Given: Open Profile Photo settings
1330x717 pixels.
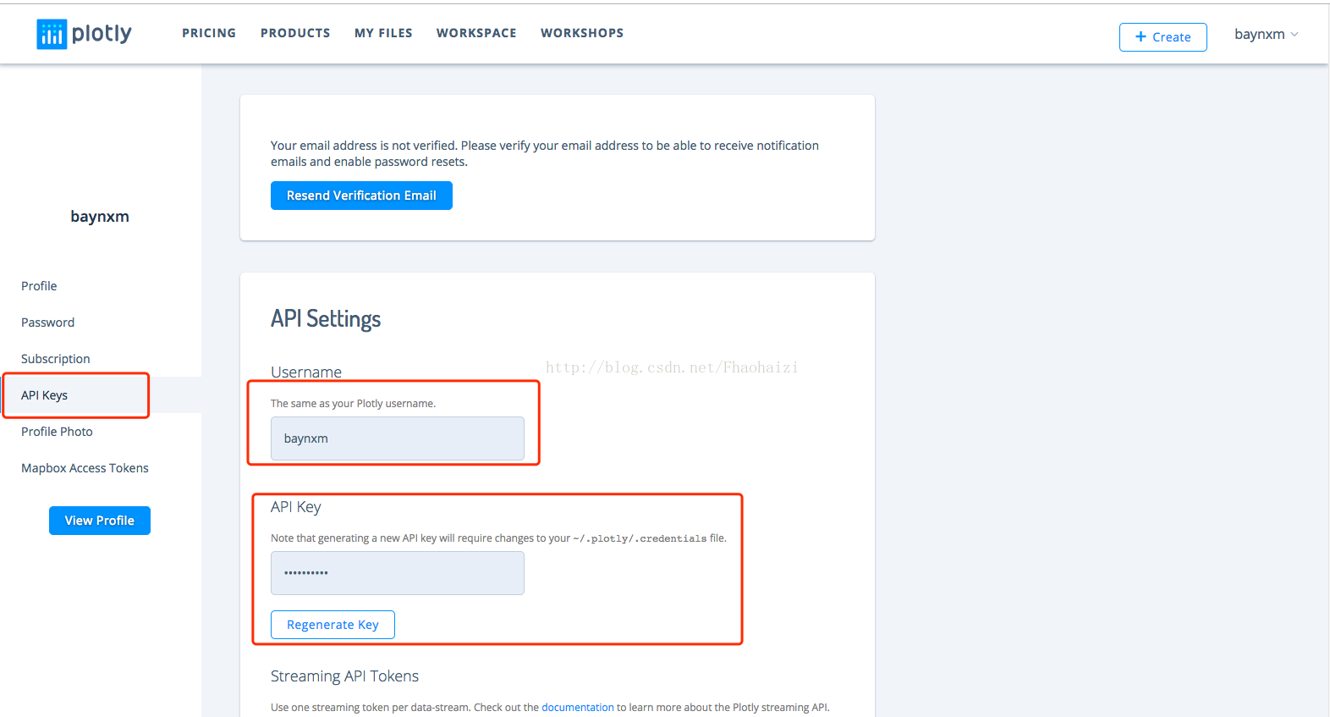Looking at the screenshot, I should (x=57, y=432).
